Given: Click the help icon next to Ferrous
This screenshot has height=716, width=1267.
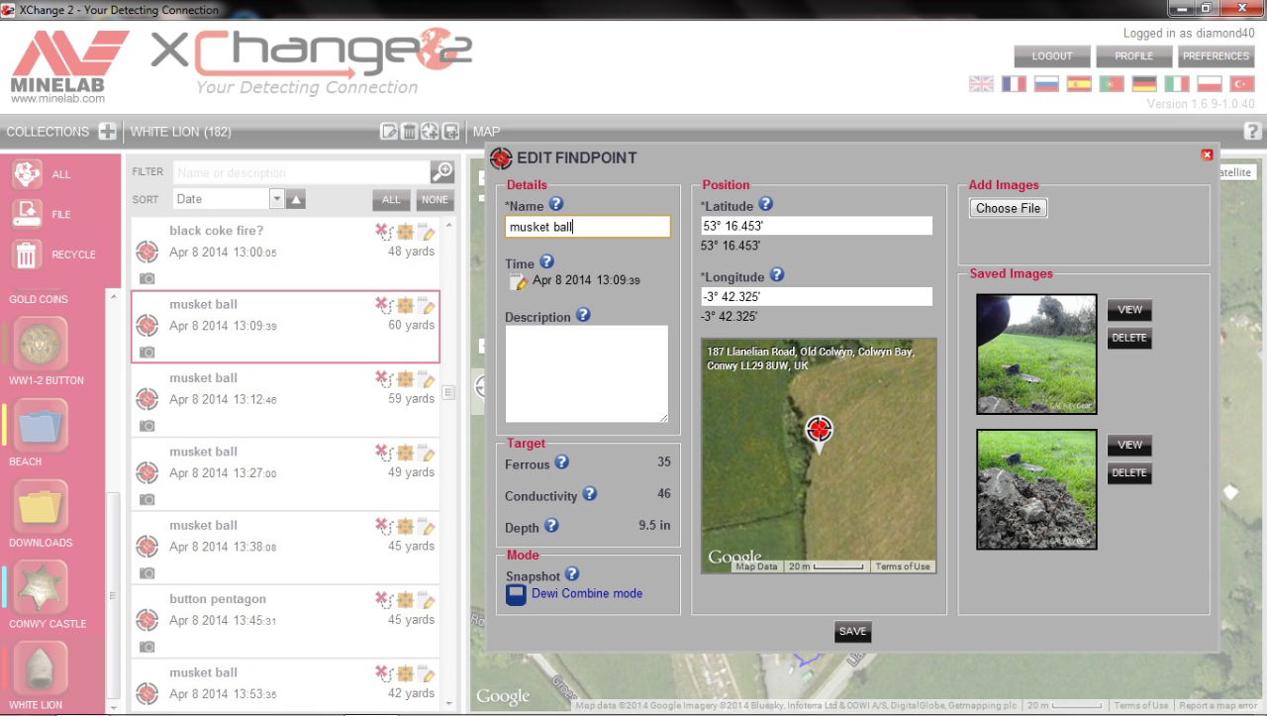Looking at the screenshot, I should (x=562, y=461).
